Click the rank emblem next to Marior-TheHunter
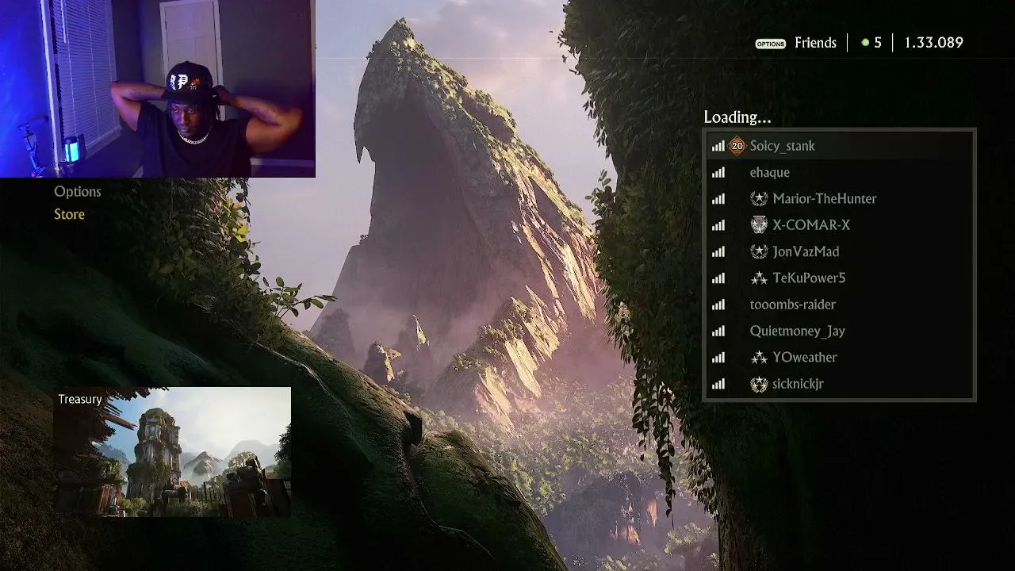The image size is (1015, 571). point(759,199)
